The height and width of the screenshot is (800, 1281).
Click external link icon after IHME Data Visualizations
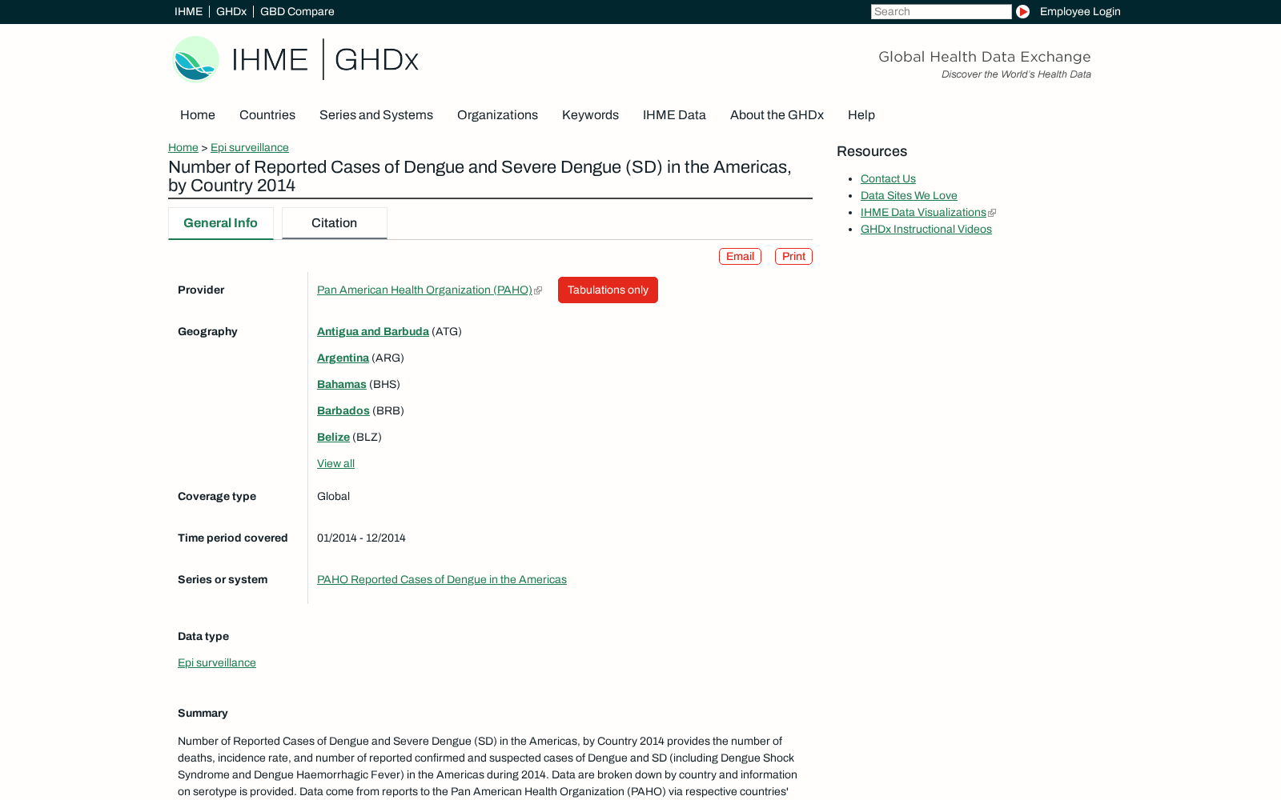pyautogui.click(x=992, y=213)
